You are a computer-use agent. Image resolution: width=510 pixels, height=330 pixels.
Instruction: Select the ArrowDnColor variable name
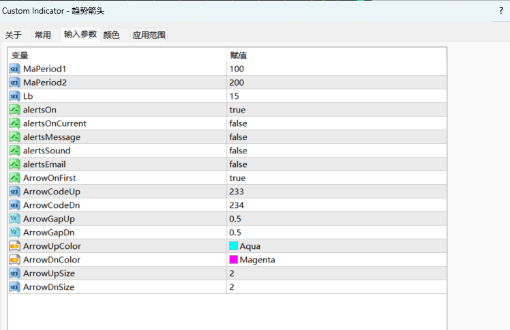click(52, 260)
